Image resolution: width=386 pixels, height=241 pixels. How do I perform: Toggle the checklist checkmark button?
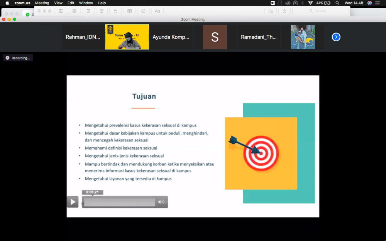tap(143, 11)
